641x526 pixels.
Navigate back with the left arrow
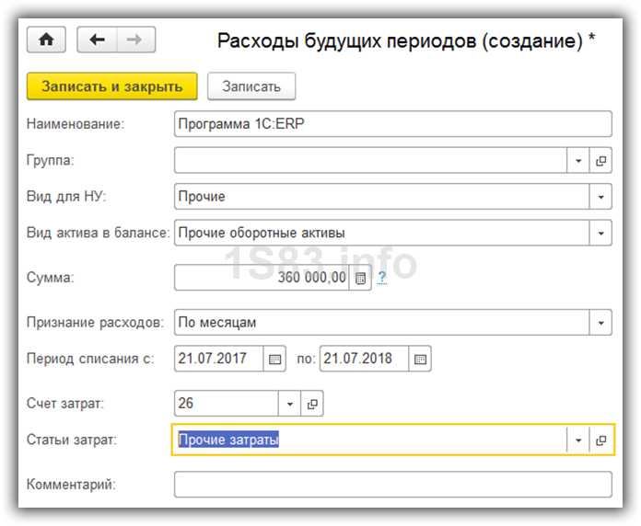tap(97, 40)
